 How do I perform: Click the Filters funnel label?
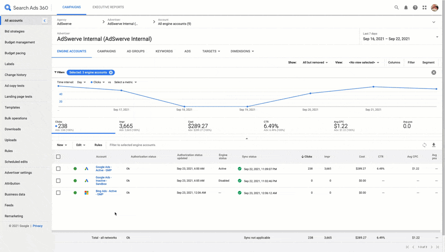[59, 72]
